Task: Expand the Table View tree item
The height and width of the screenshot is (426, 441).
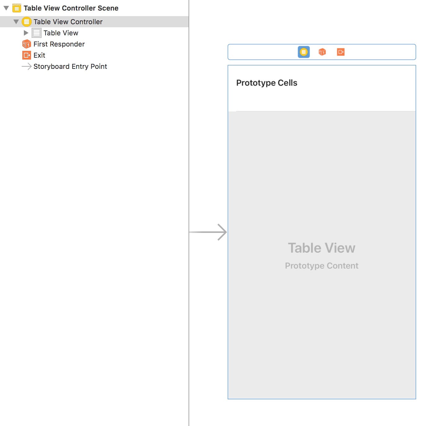Action: point(26,33)
